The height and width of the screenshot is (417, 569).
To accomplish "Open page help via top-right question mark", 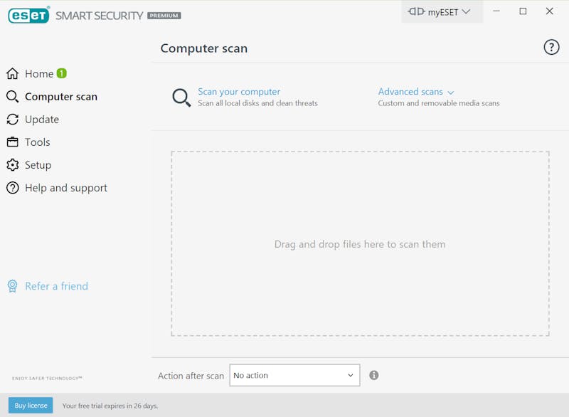I will [x=551, y=47].
